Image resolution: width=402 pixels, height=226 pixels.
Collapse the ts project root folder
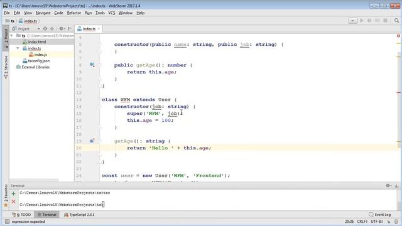click(11, 36)
